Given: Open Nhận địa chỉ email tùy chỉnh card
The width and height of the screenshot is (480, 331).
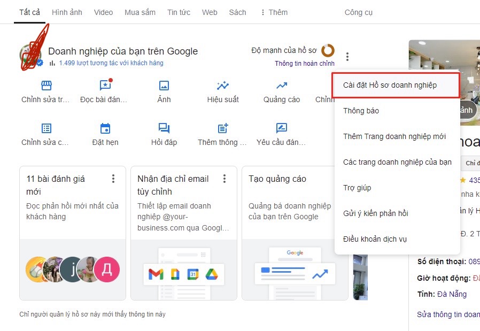Looking at the screenshot, I should [x=184, y=233].
